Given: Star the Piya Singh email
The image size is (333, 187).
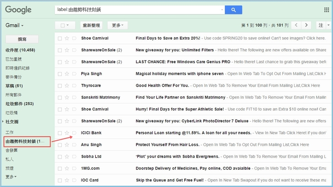Looking at the screenshot, I should [x=67, y=74].
